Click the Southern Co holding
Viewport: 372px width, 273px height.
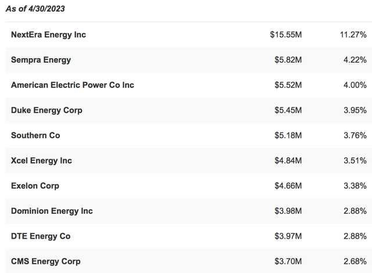pyautogui.click(x=35, y=135)
